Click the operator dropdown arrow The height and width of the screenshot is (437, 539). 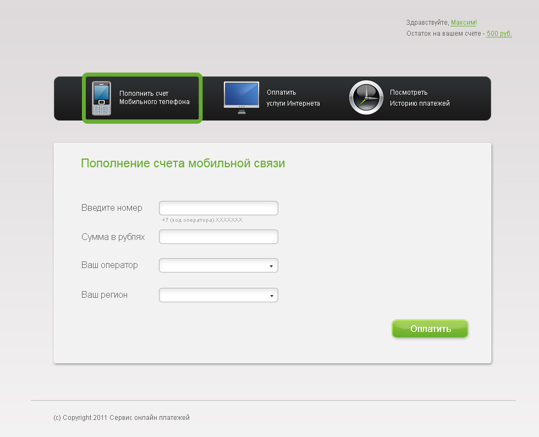(x=271, y=265)
